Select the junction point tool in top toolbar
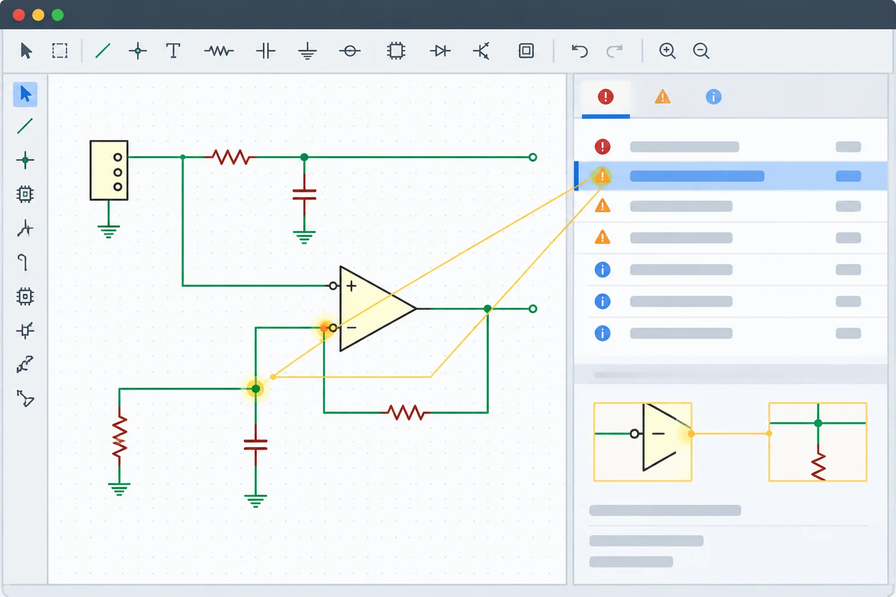 pos(138,51)
